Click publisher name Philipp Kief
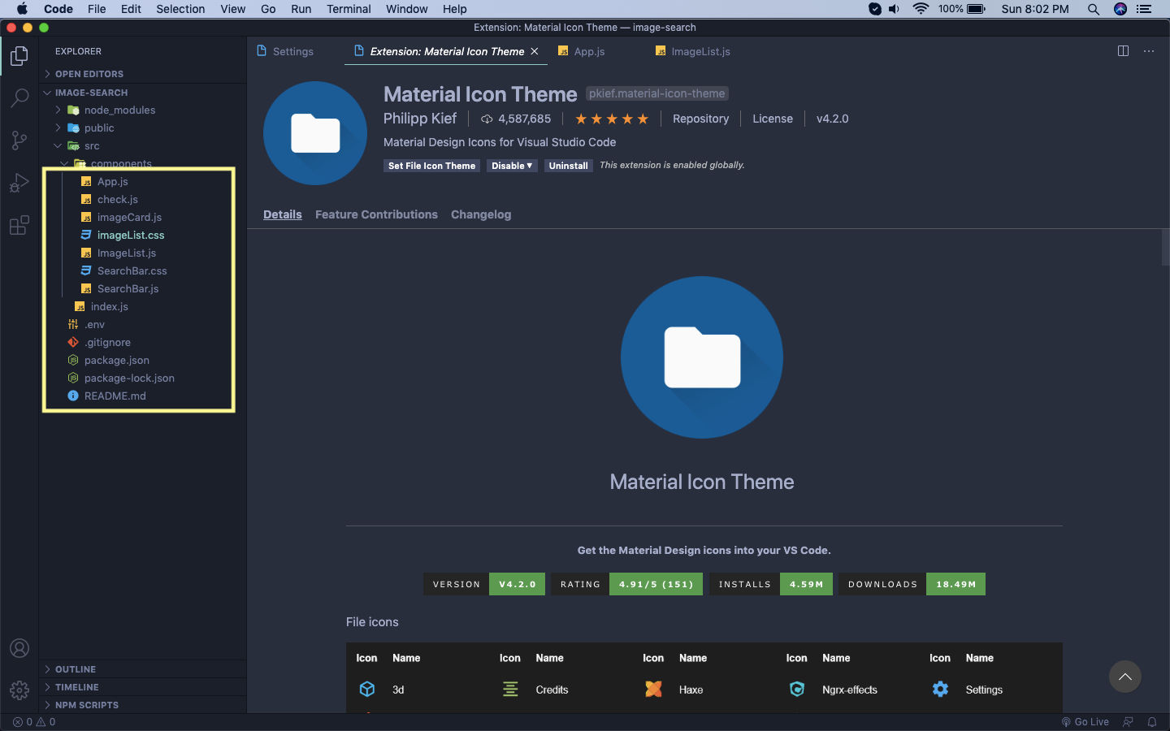 pos(420,119)
